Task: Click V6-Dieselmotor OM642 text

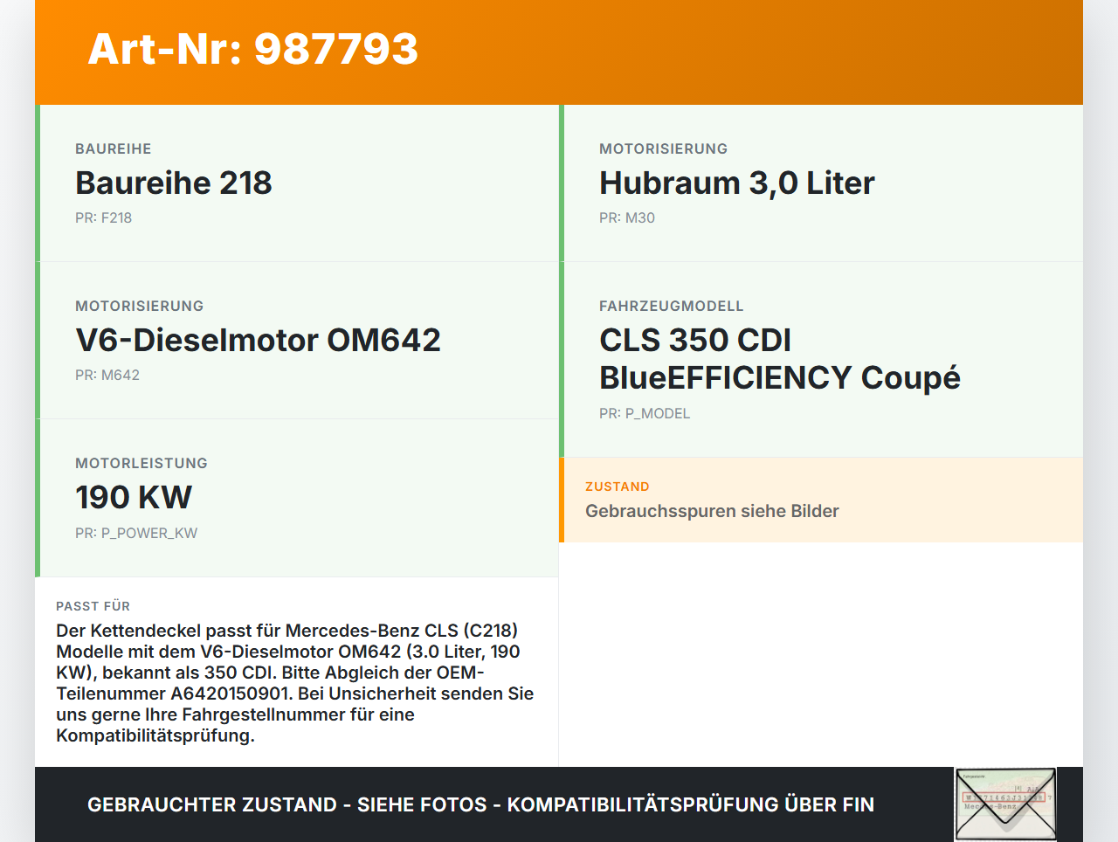Action: 259,340
